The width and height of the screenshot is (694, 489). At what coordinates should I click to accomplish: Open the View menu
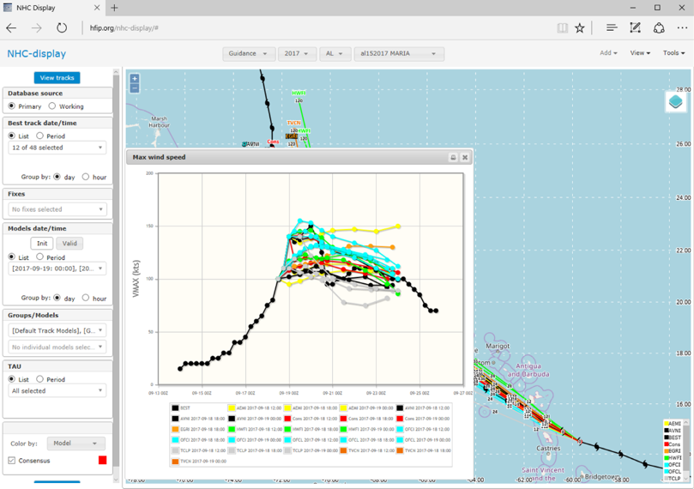click(640, 53)
